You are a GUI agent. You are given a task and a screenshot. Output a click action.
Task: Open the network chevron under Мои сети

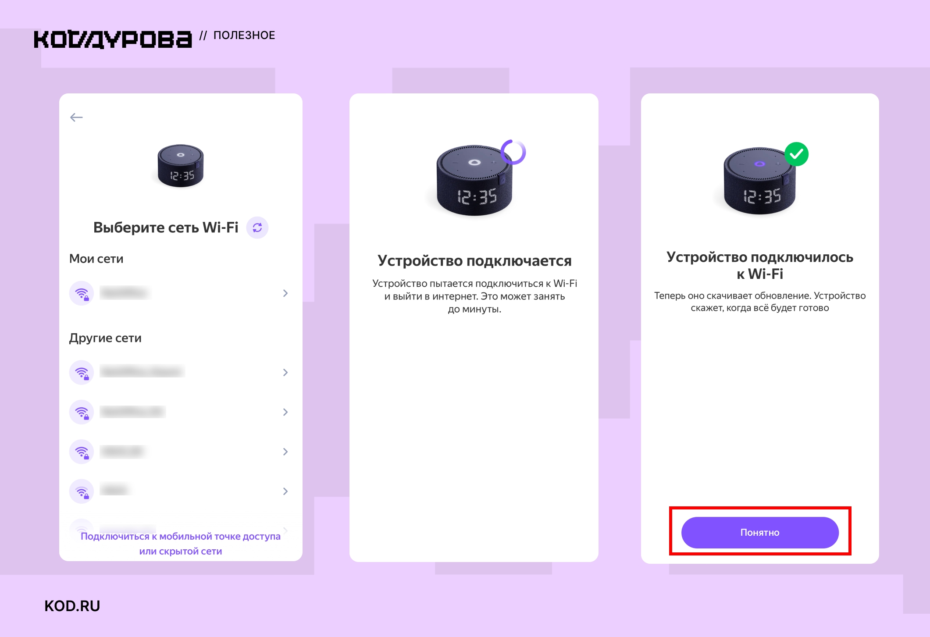pyautogui.click(x=285, y=293)
